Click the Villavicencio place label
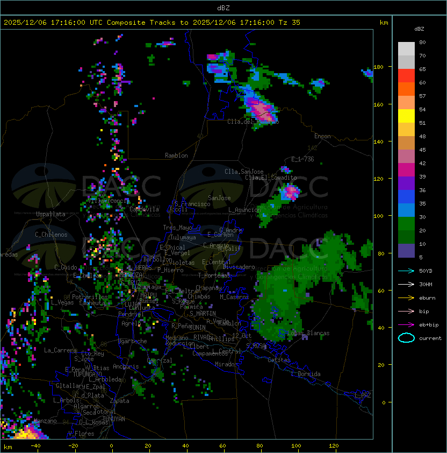The width and height of the screenshot is (447, 453). click(108, 201)
